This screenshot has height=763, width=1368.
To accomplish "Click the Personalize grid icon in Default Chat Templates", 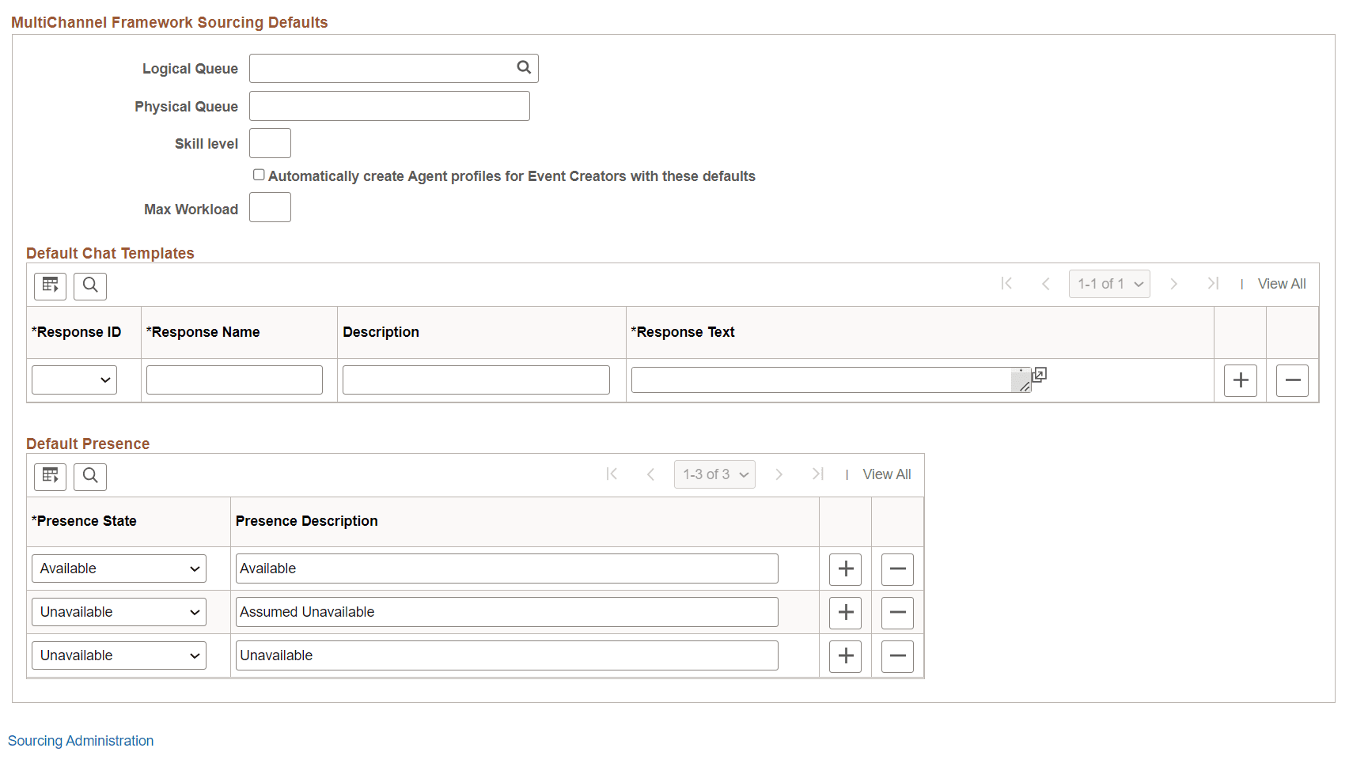I will click(50, 286).
